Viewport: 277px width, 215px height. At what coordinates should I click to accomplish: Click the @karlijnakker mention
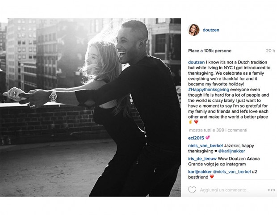coord(231,151)
